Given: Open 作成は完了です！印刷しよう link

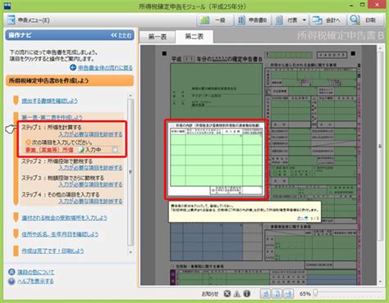Looking at the screenshot, I should [x=53, y=251].
